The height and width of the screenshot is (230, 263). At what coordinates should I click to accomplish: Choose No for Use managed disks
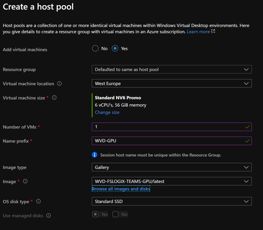click(x=115, y=214)
